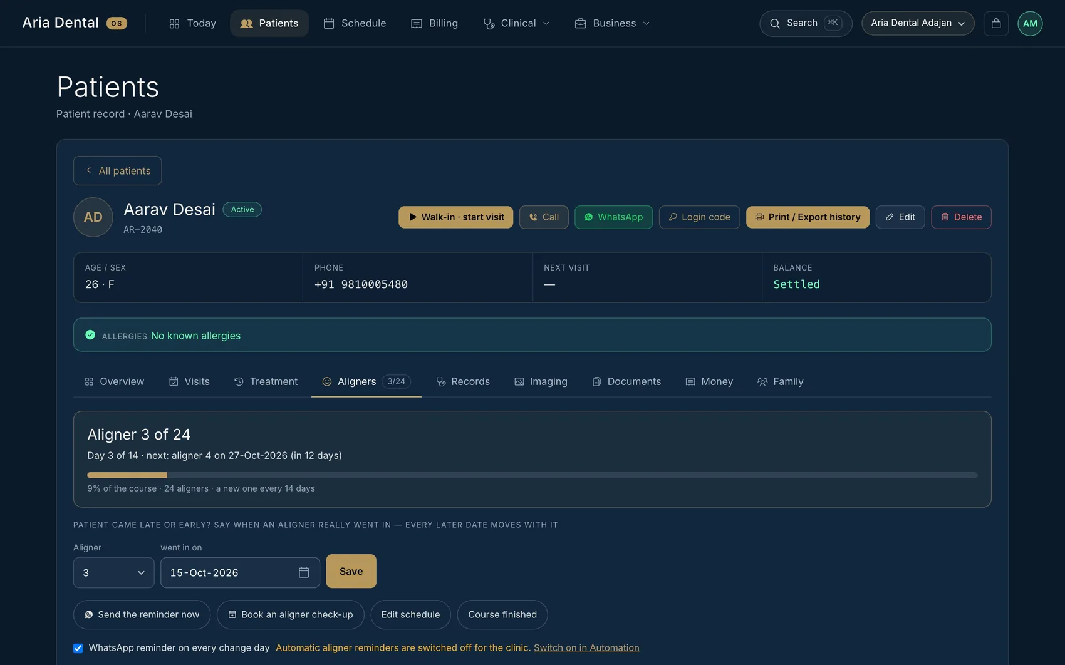Toggle WhatsApp reminder on every change day
The width and height of the screenshot is (1065, 665).
tap(78, 648)
